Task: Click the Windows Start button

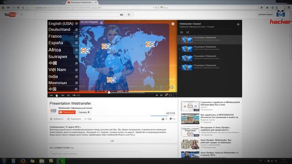Action: [x=4, y=161]
